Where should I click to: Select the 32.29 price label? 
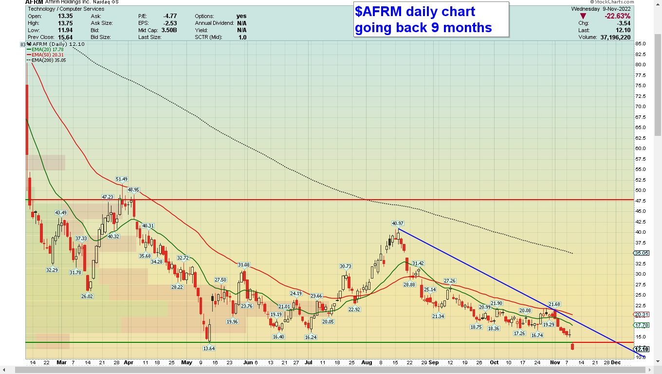tap(52, 270)
